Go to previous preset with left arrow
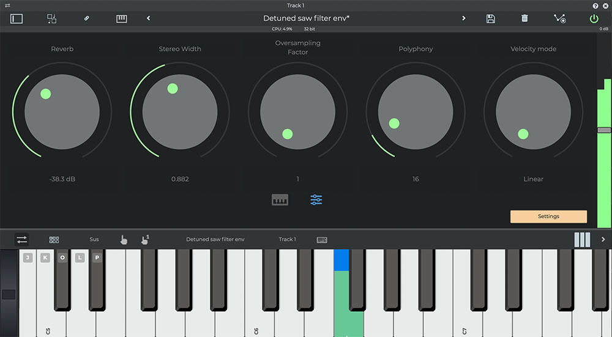Viewport: 612px width, 337px height. 149,18
